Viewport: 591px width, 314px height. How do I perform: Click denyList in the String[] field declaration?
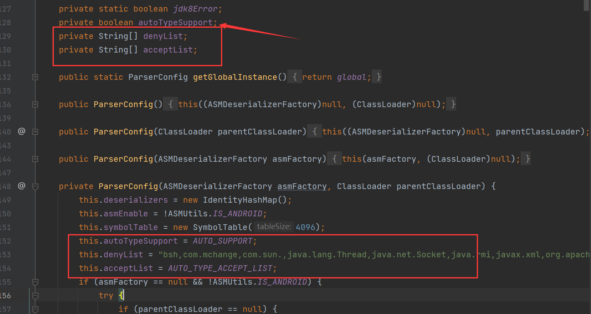point(163,36)
